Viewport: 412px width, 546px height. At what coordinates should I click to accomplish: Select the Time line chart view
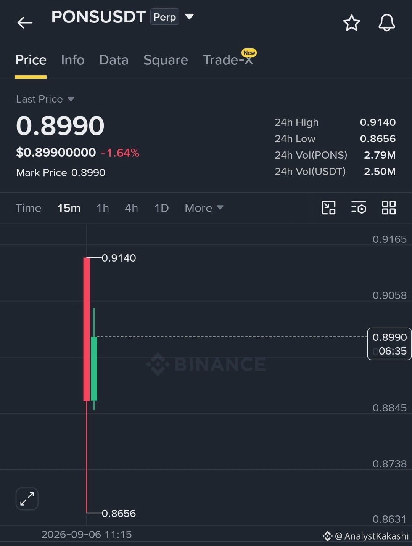28,208
